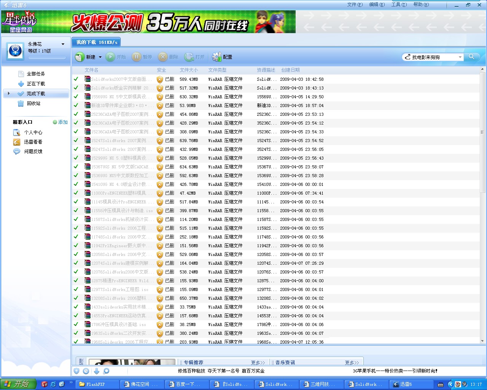
Task: Click the WinRAR icon of the 53.98MB row
Action: pos(88,105)
